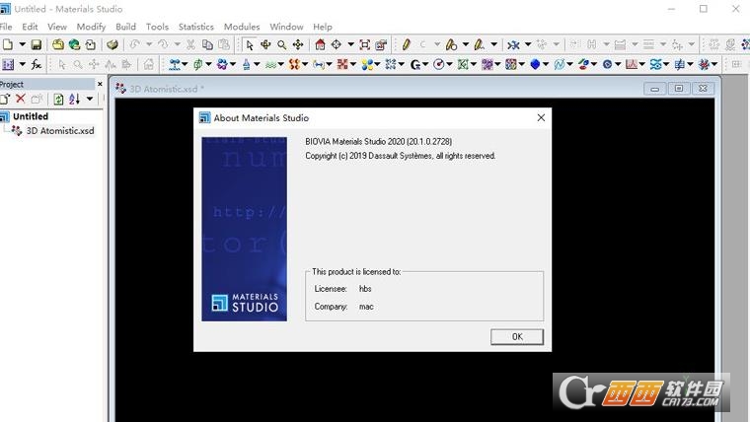
Task: Close the Project panel
Action: (x=100, y=84)
